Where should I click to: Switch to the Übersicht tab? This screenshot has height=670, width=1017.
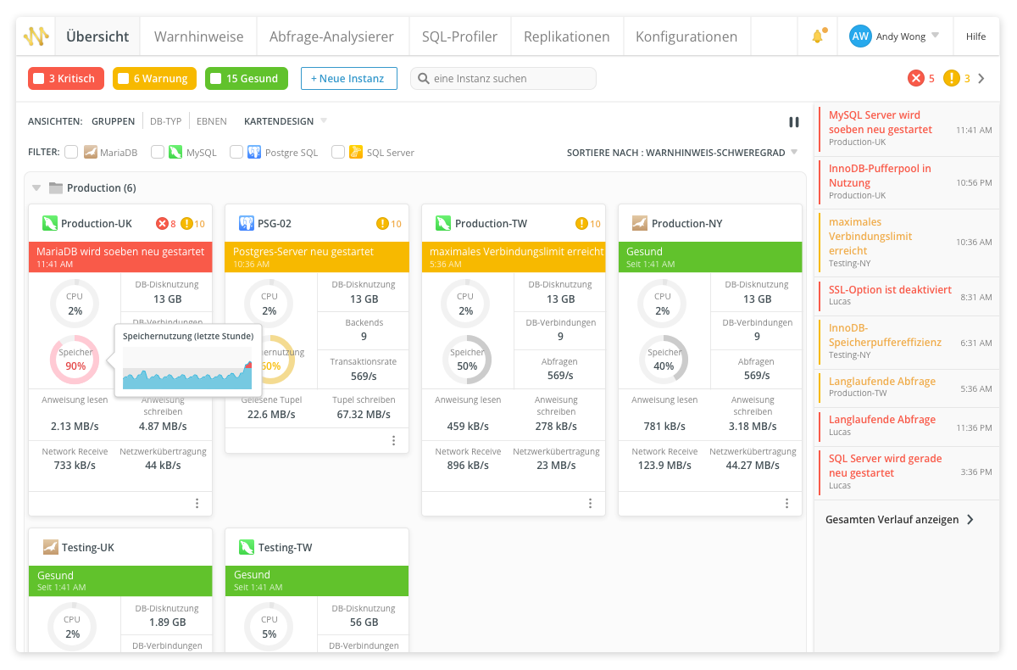tap(97, 36)
